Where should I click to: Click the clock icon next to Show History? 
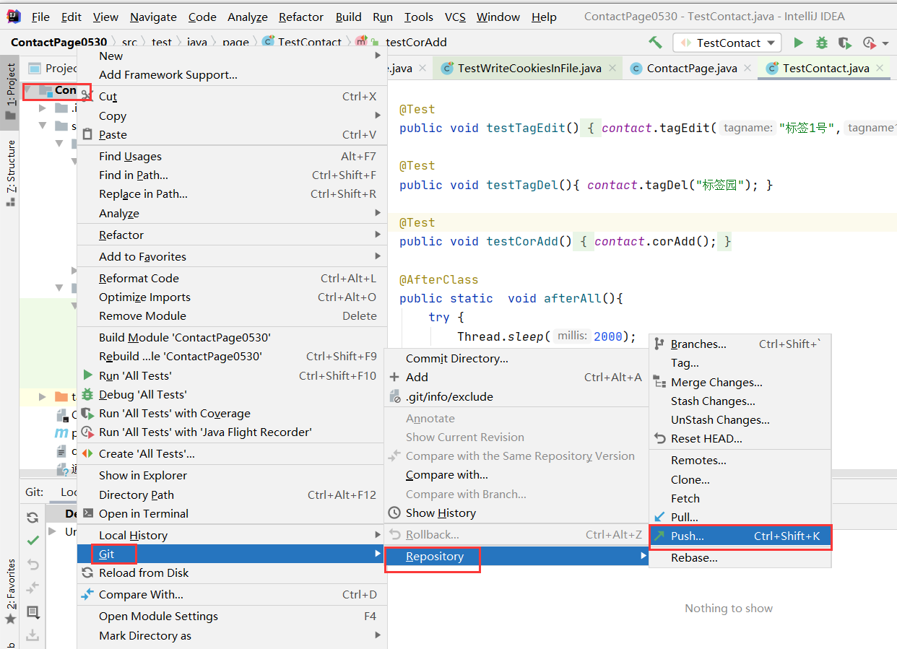(x=394, y=513)
